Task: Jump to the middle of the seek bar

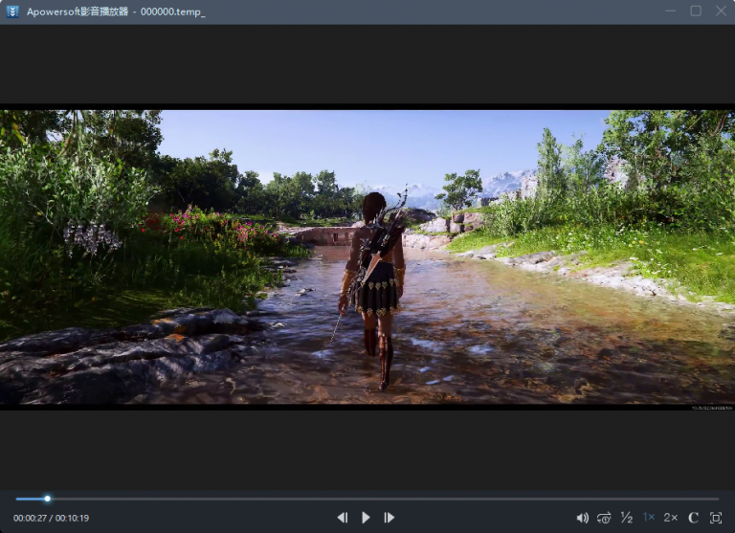Action: point(367,499)
